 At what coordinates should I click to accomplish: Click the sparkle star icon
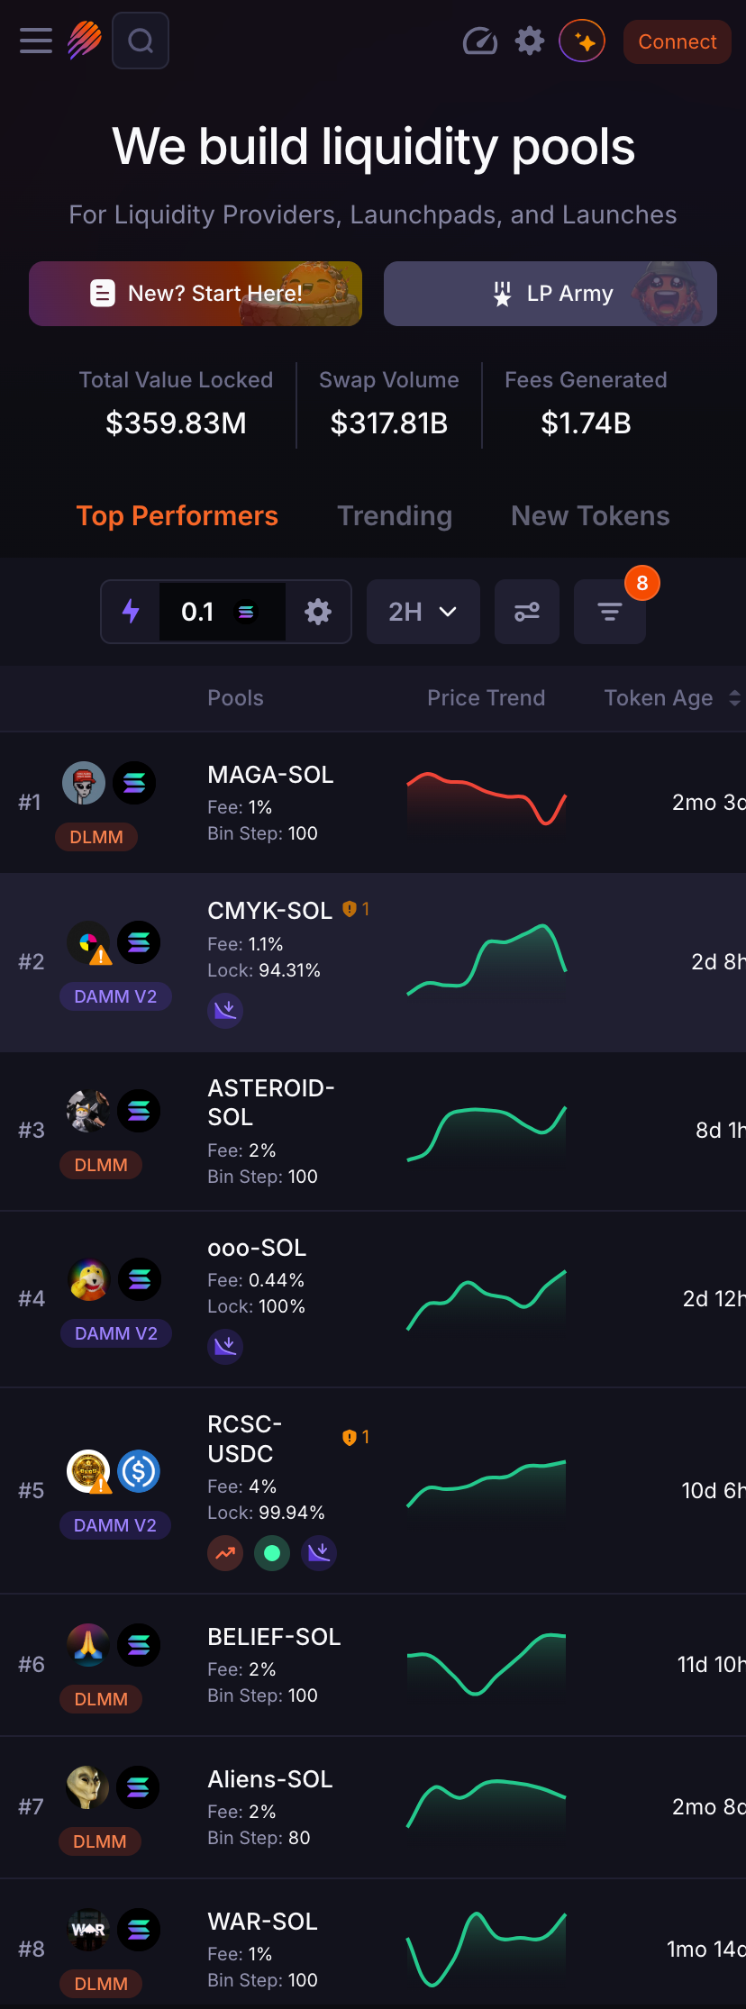[x=582, y=41]
